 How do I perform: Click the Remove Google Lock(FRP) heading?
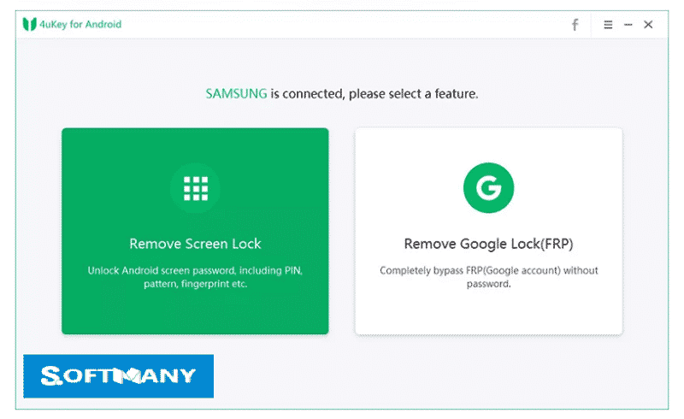click(488, 244)
